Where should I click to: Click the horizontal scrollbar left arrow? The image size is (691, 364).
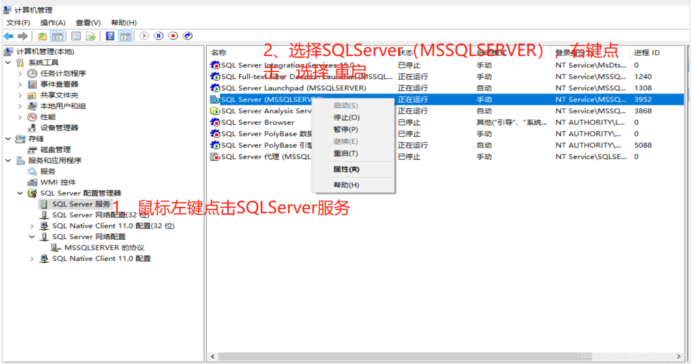(212, 356)
